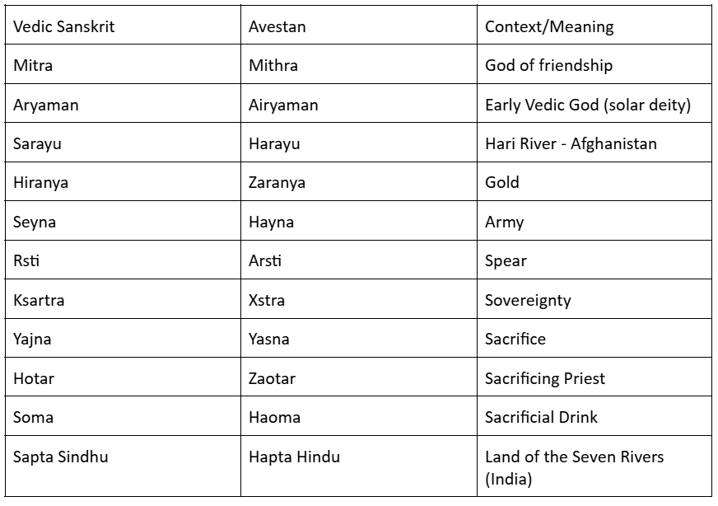Select 'Early Vedic God (solar deity)' cell
This screenshot has height=506, width=718.
(594, 104)
